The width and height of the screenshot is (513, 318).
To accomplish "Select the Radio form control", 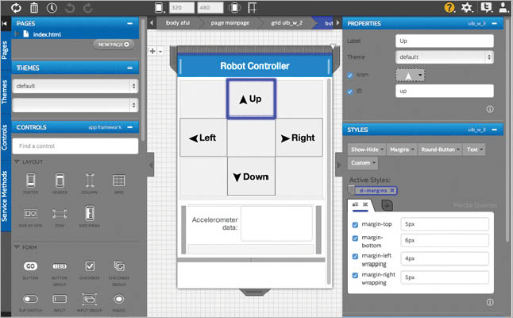I will [x=119, y=303].
